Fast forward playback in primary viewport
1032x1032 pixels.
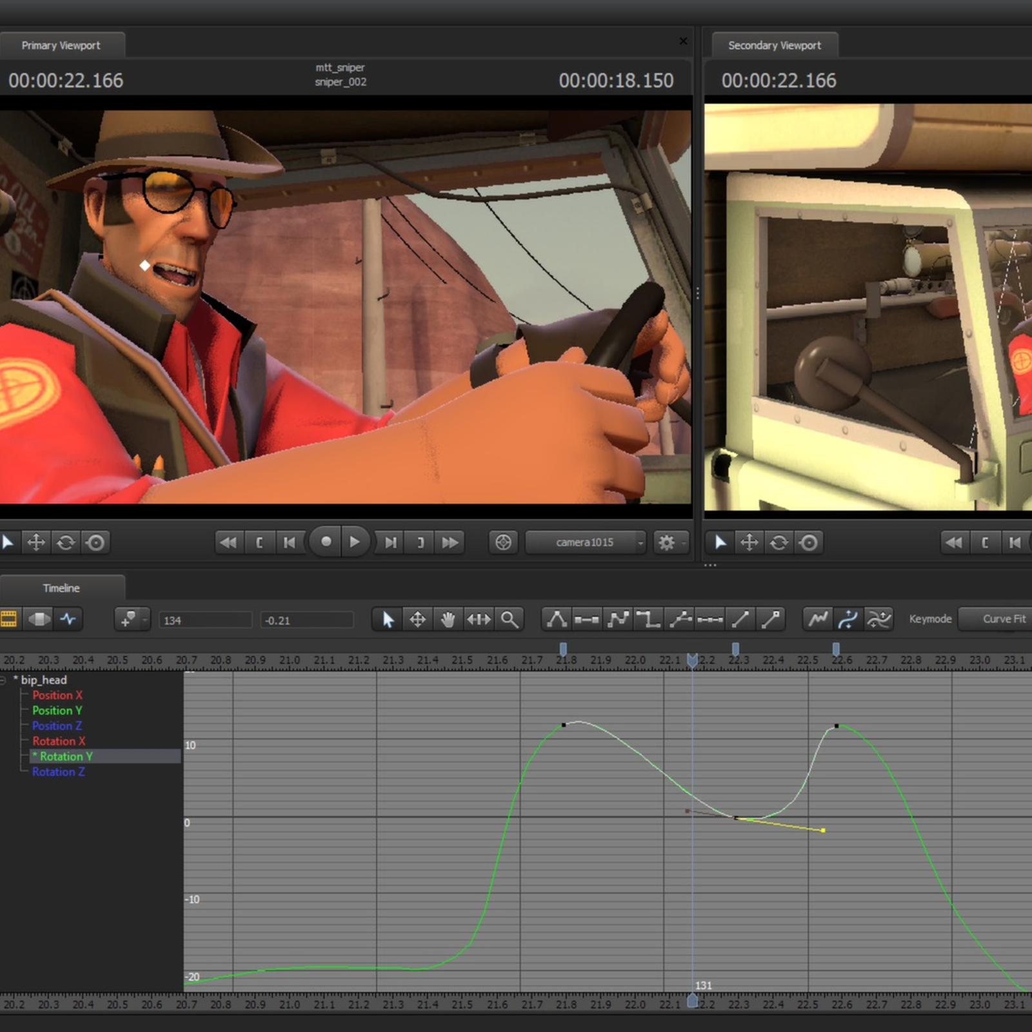coord(450,542)
